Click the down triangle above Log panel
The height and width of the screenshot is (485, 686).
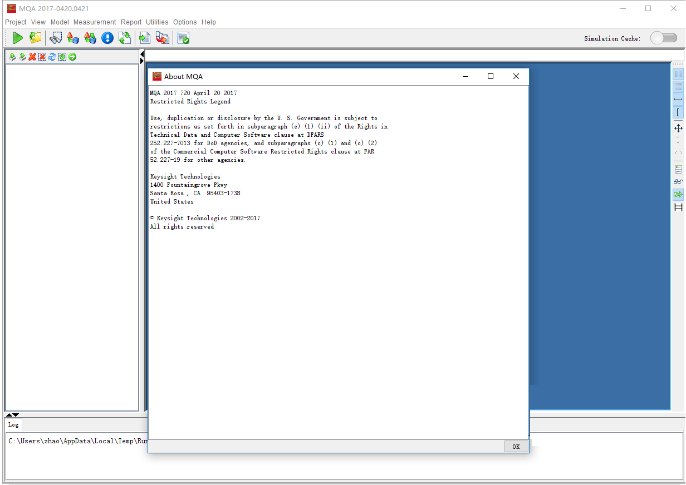(16, 415)
